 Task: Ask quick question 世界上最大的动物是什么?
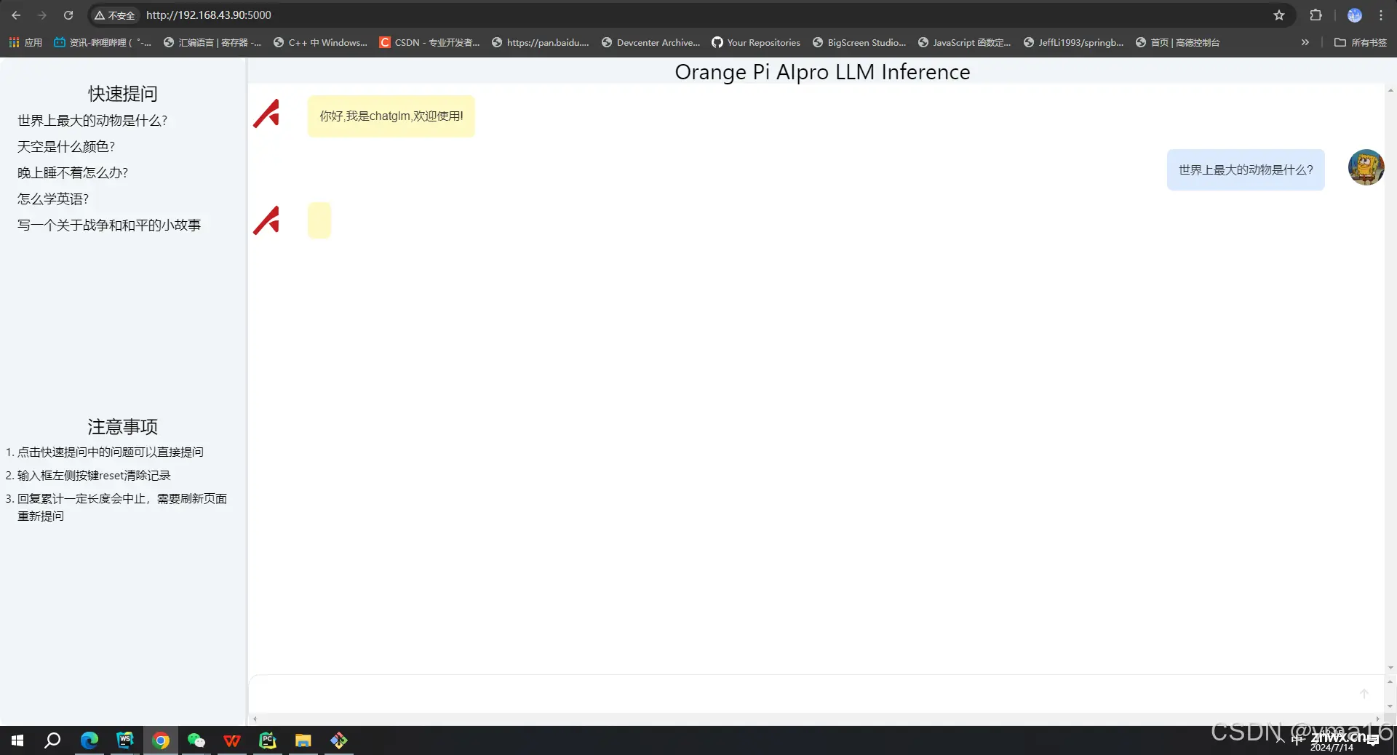(x=92, y=121)
